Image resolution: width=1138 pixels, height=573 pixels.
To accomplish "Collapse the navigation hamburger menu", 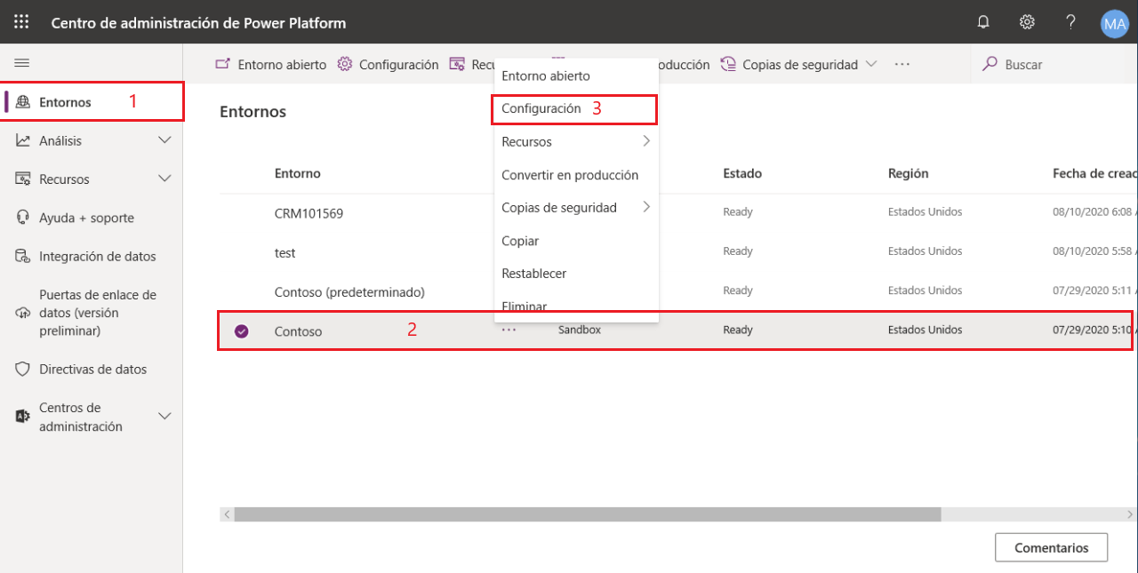I will pos(22,63).
